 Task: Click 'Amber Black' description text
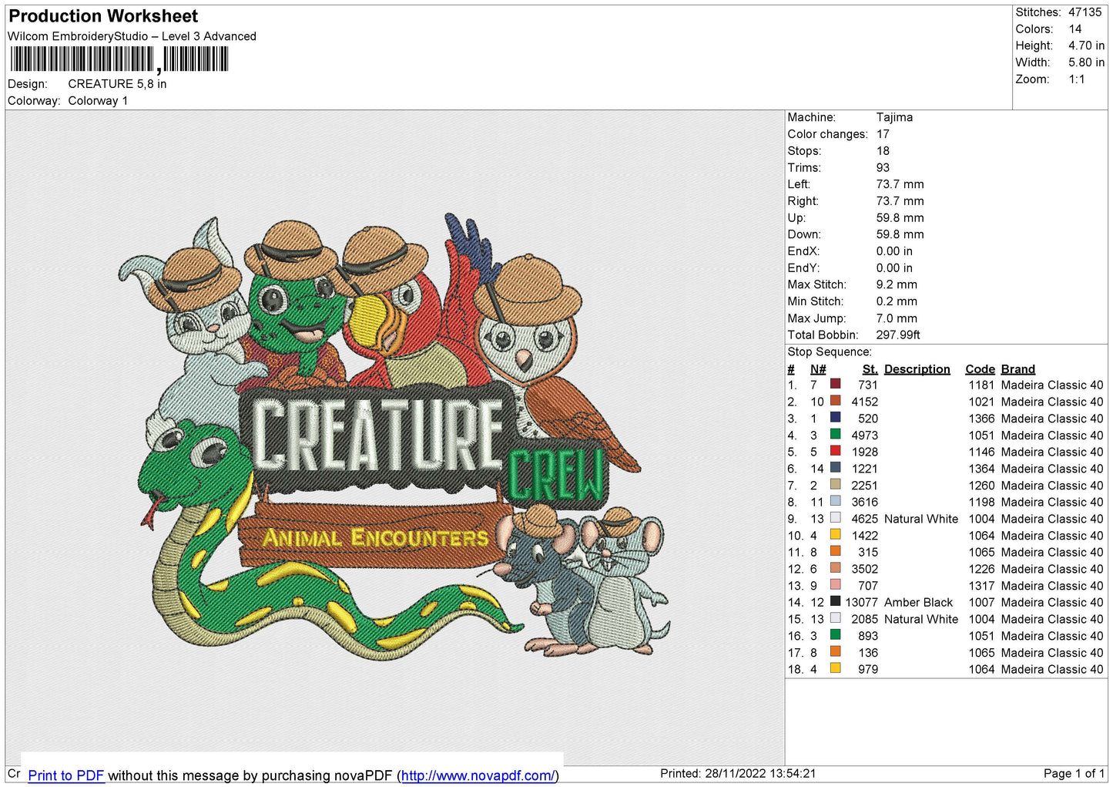click(x=918, y=602)
